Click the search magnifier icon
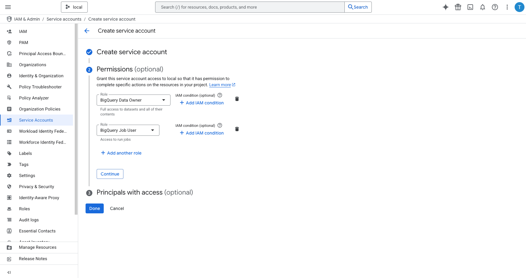Viewport: 526px width, 278px height. [x=351, y=7]
